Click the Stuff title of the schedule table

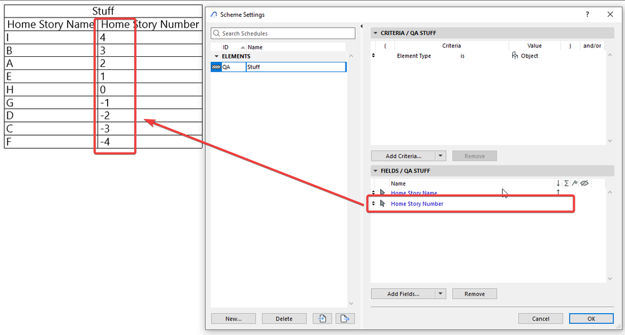tap(103, 11)
